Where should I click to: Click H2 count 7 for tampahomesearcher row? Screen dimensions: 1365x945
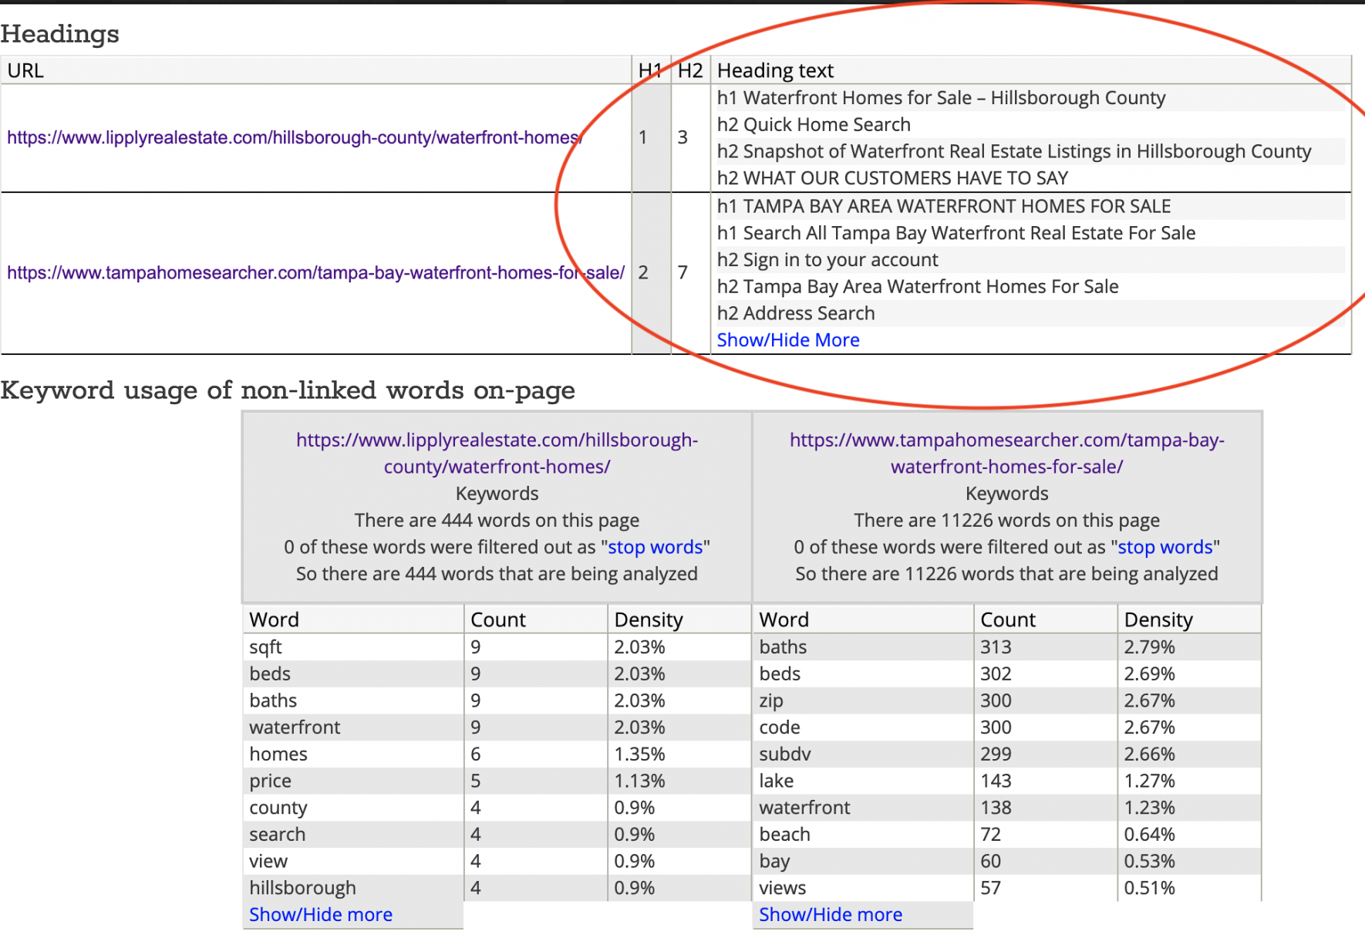(x=682, y=273)
